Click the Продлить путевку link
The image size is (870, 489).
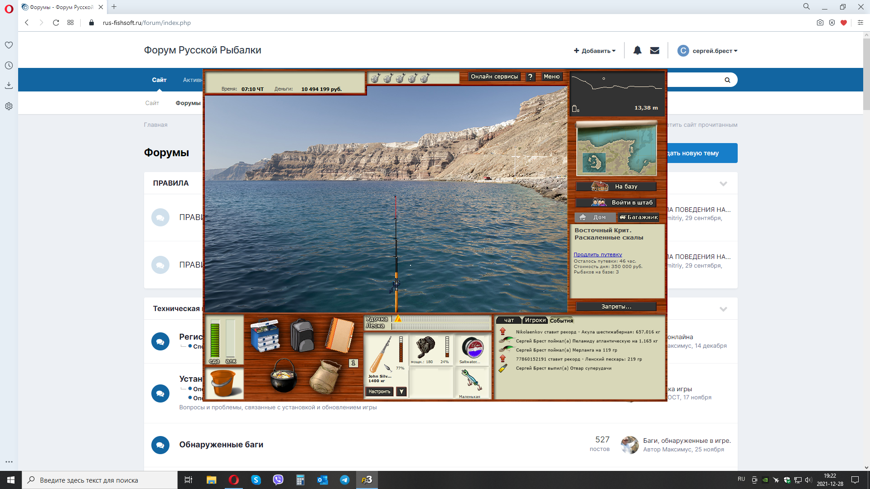[x=598, y=254]
